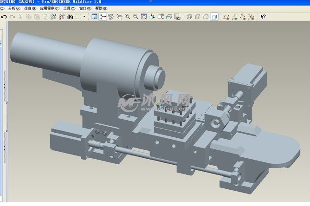Click the binoculars Find tool
Viewport: 310px width, 206px height.
click(70, 17)
